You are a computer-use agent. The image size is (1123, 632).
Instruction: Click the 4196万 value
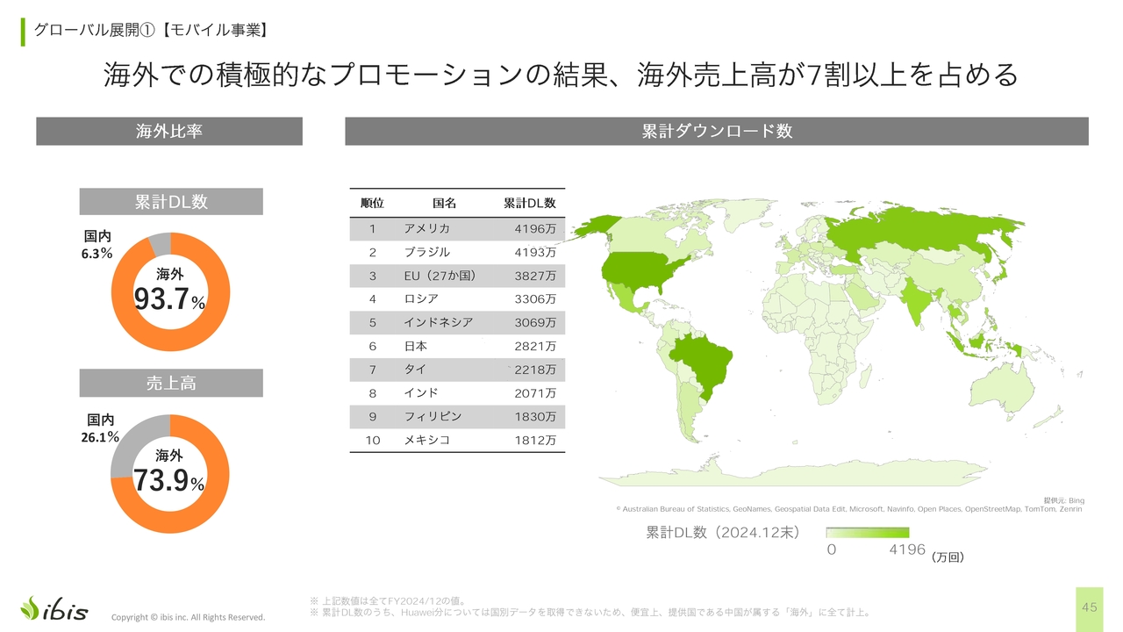click(x=535, y=229)
